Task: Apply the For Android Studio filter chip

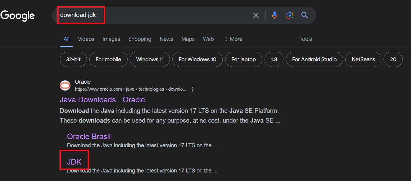Action: pos(314,59)
